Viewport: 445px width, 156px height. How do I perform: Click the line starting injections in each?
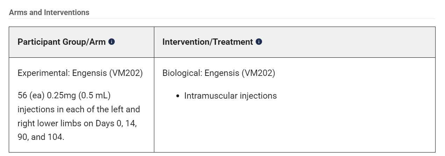pos(79,109)
